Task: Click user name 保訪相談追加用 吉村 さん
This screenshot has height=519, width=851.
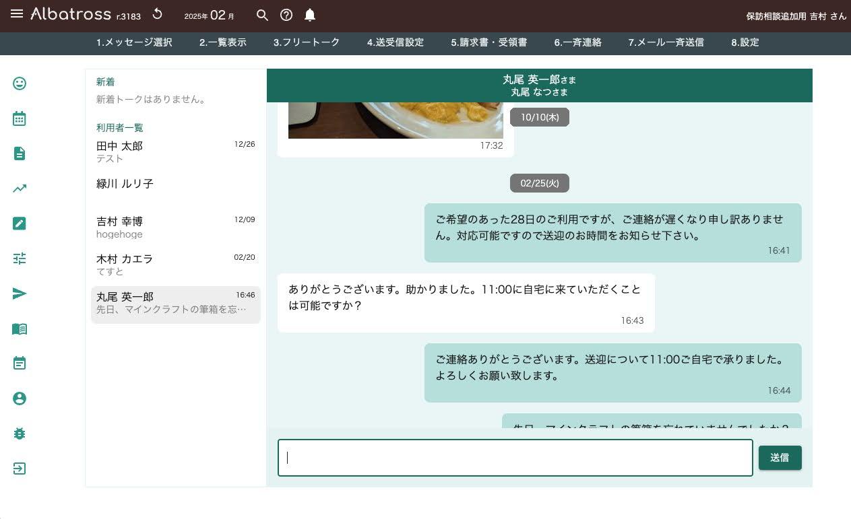Action: [x=796, y=16]
